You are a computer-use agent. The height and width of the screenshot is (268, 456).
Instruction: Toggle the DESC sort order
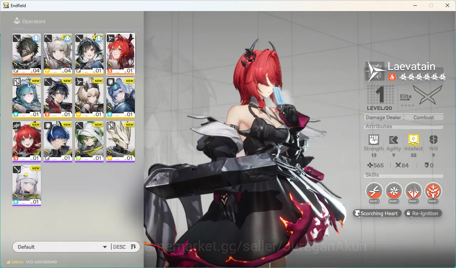119,247
